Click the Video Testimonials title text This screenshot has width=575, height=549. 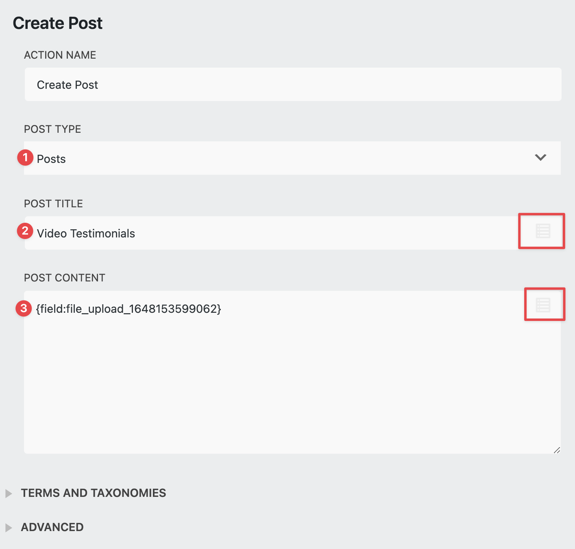pyautogui.click(x=86, y=233)
